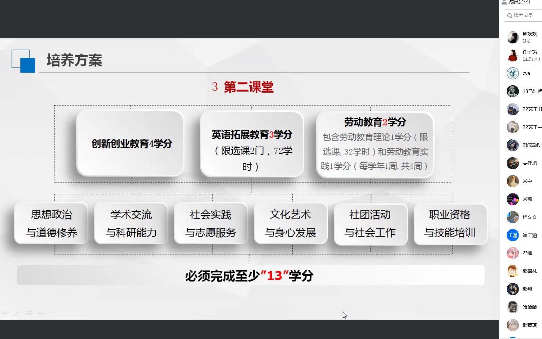Click the box 文化艺术与身心发展

pyautogui.click(x=291, y=223)
